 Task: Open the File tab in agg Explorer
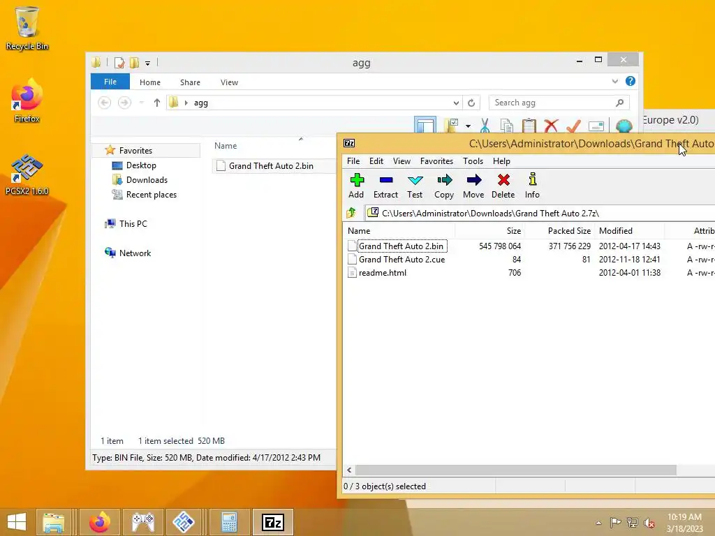tap(110, 82)
